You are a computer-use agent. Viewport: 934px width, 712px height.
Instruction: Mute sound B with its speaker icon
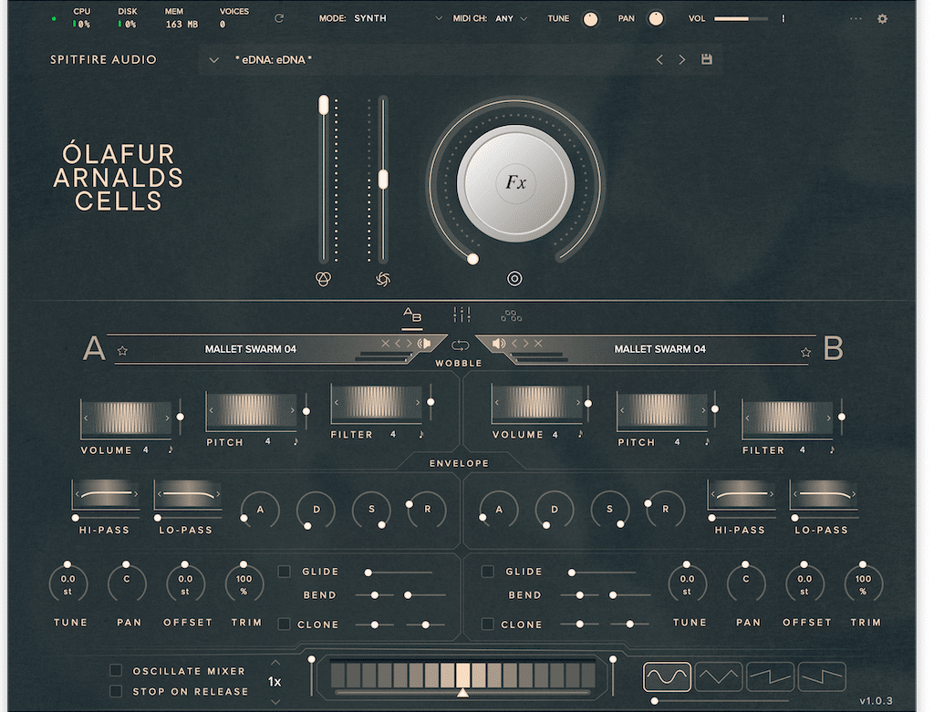(499, 344)
